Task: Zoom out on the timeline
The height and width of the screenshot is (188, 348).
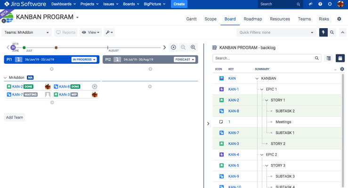Action: coord(183,47)
